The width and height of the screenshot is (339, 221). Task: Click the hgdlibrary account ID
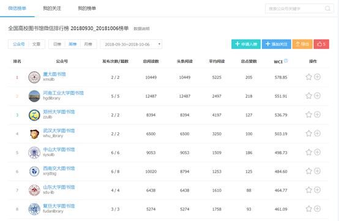(51, 98)
